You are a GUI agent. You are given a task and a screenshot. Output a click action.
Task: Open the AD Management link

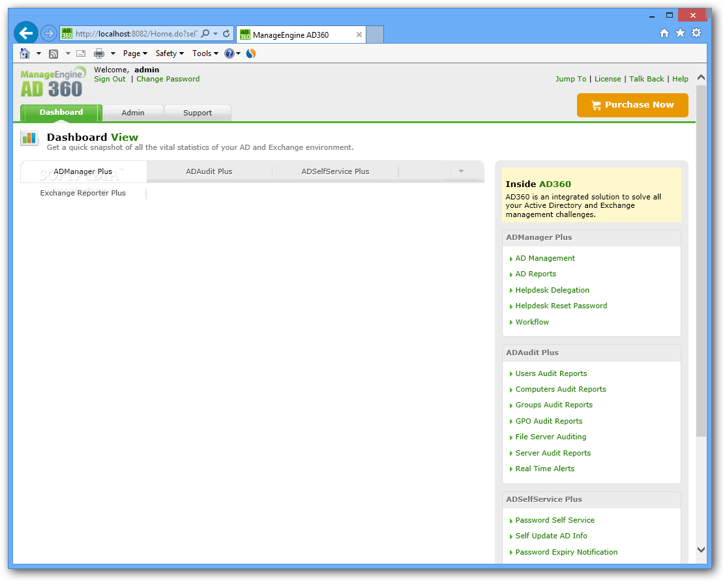(545, 258)
